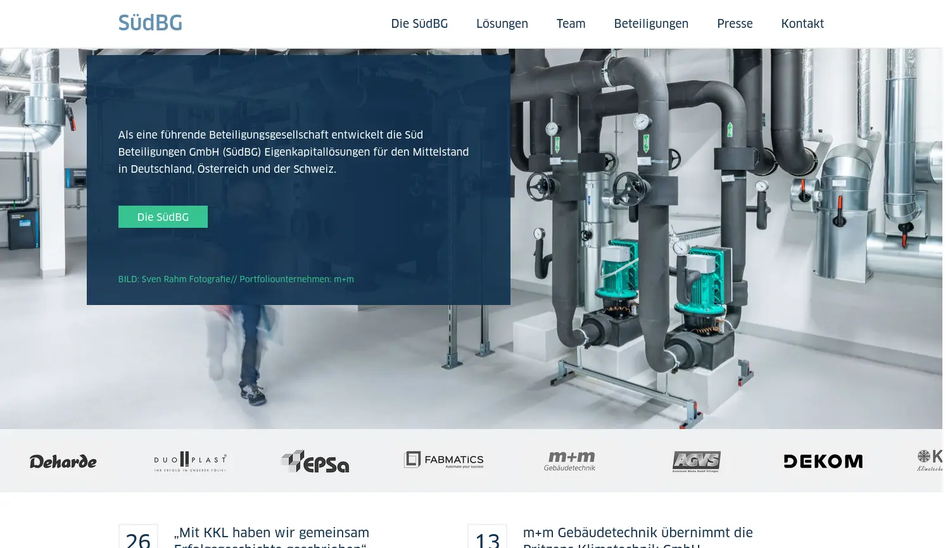This screenshot has width=950, height=548.
Task: Click the EPSa partner logo
Action: coord(315,461)
